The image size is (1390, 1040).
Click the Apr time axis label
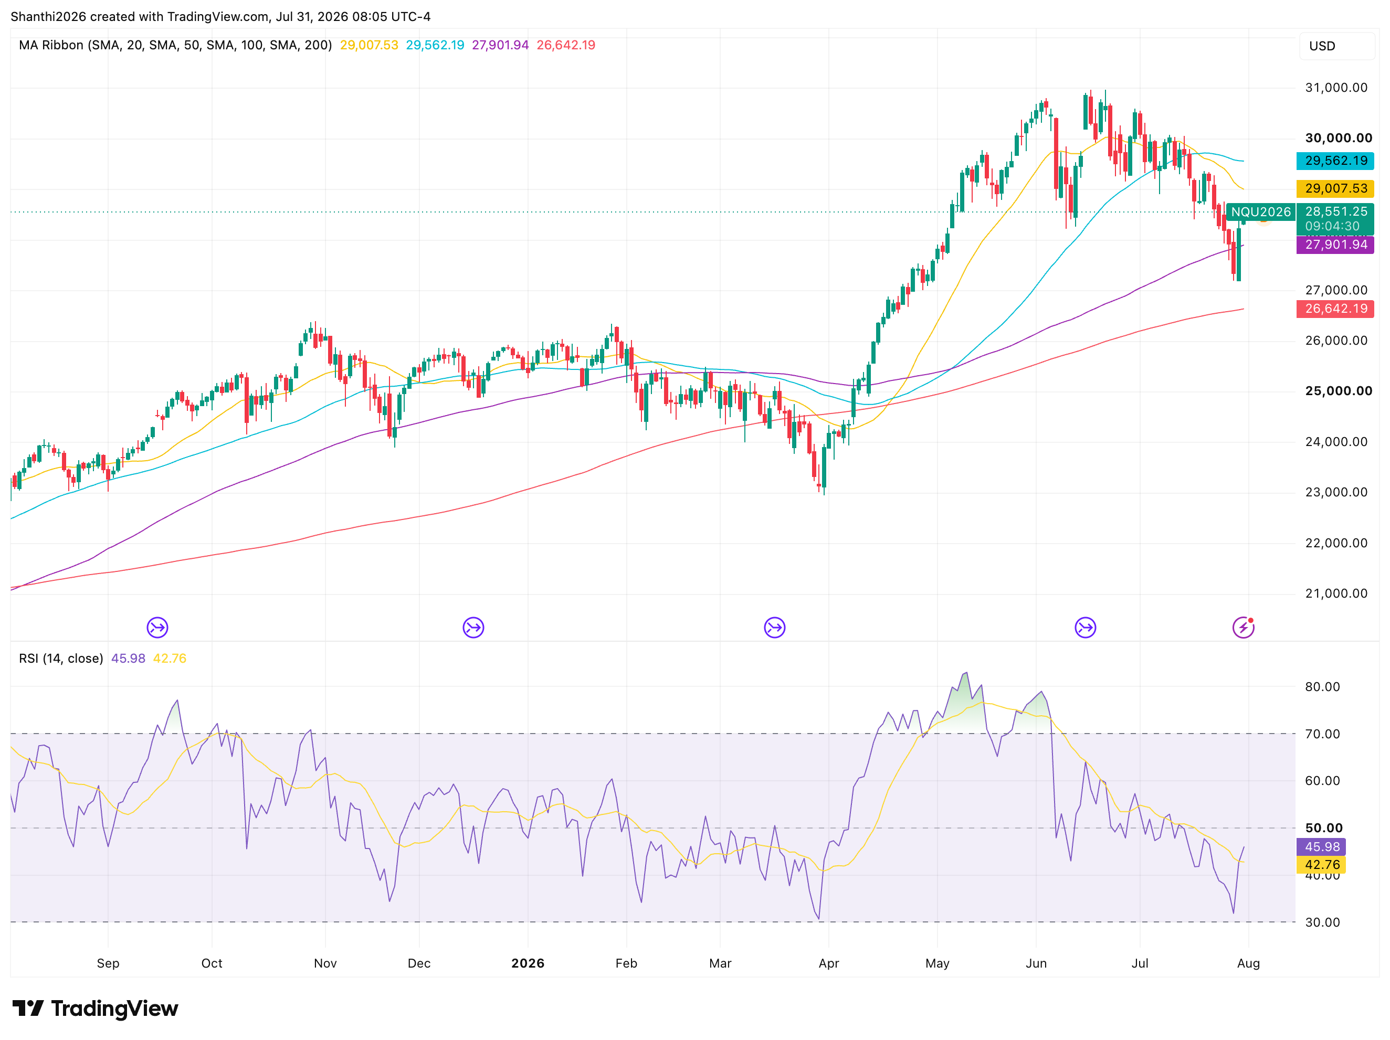click(x=829, y=963)
